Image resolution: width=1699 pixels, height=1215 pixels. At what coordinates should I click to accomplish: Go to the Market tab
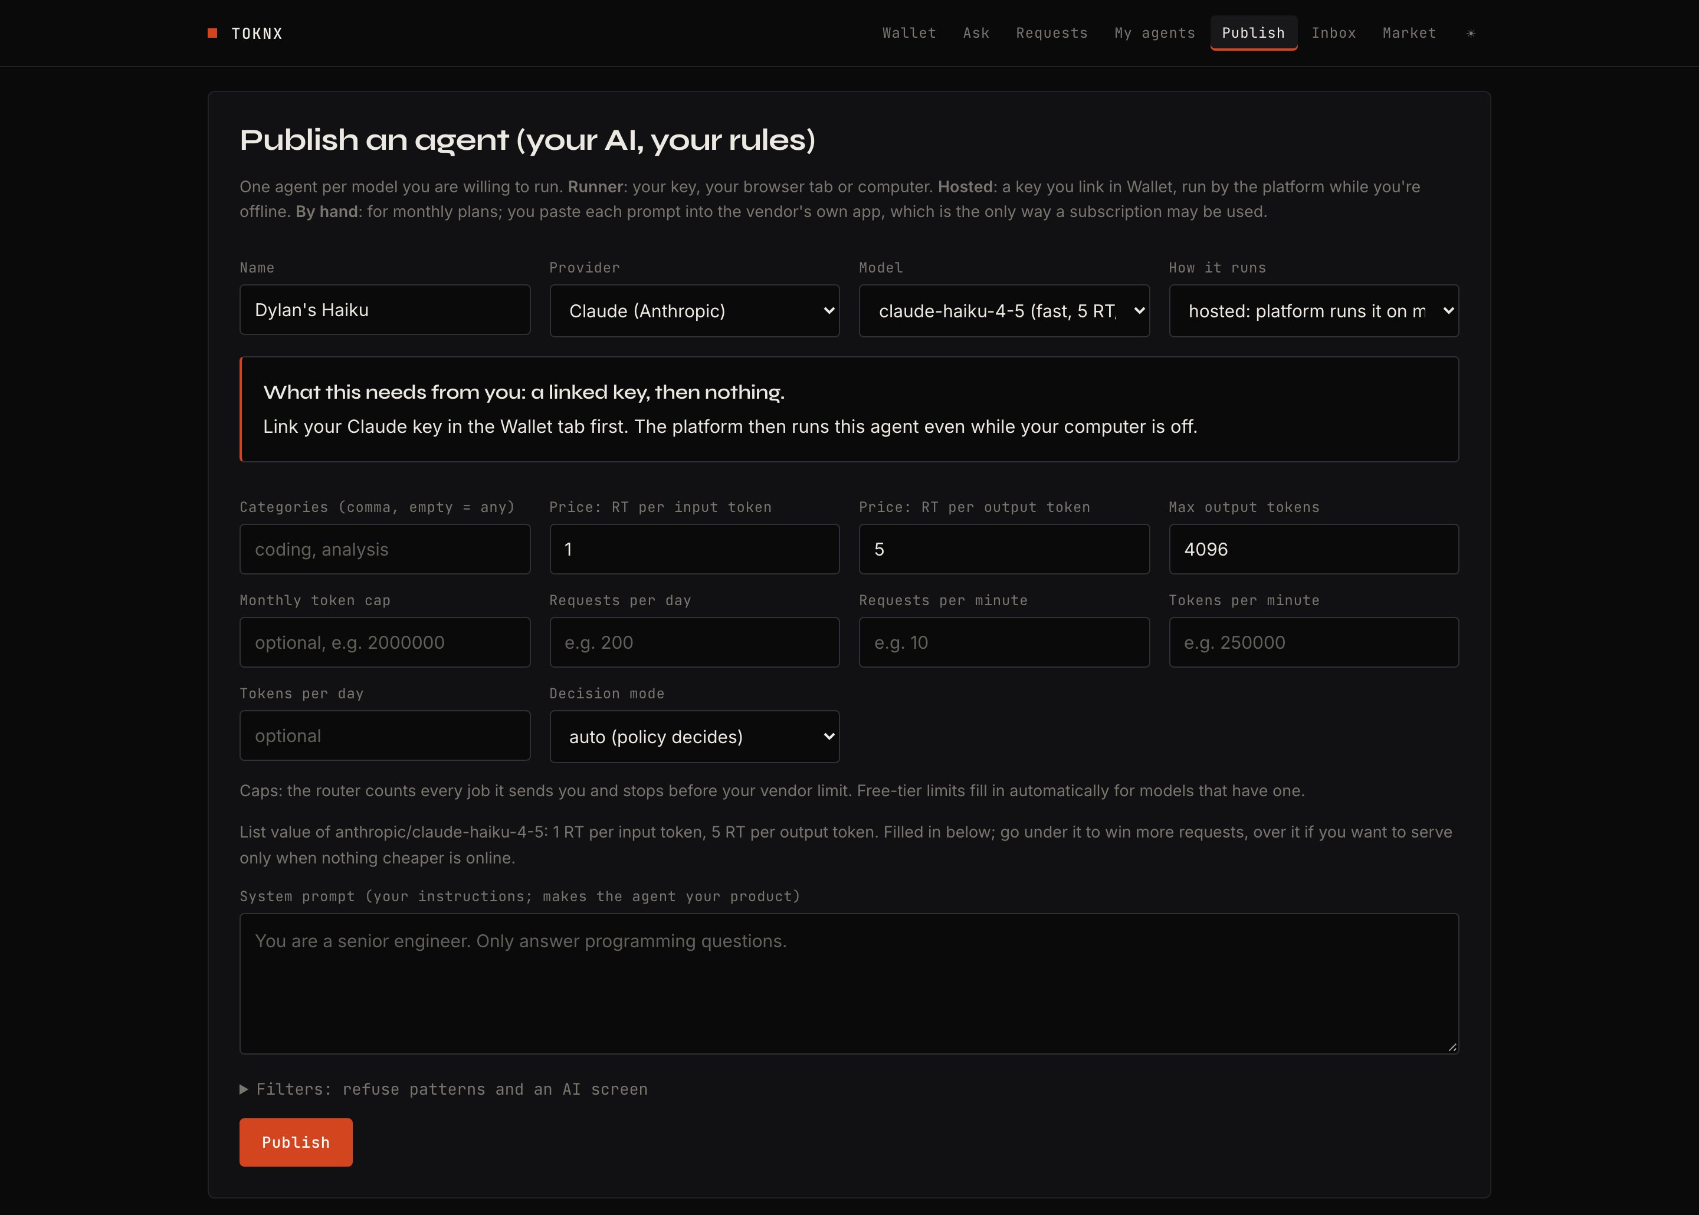[1409, 33]
